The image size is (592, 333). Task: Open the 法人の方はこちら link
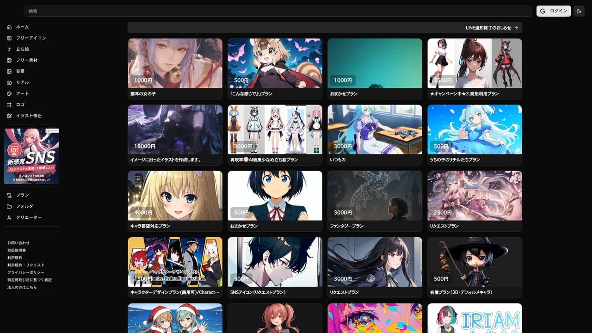coord(22,287)
